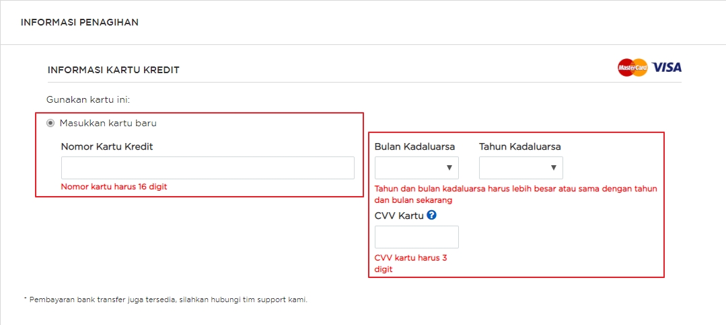This screenshot has width=726, height=325.
Task: Click the MasterCard logo
Action: pyautogui.click(x=632, y=67)
